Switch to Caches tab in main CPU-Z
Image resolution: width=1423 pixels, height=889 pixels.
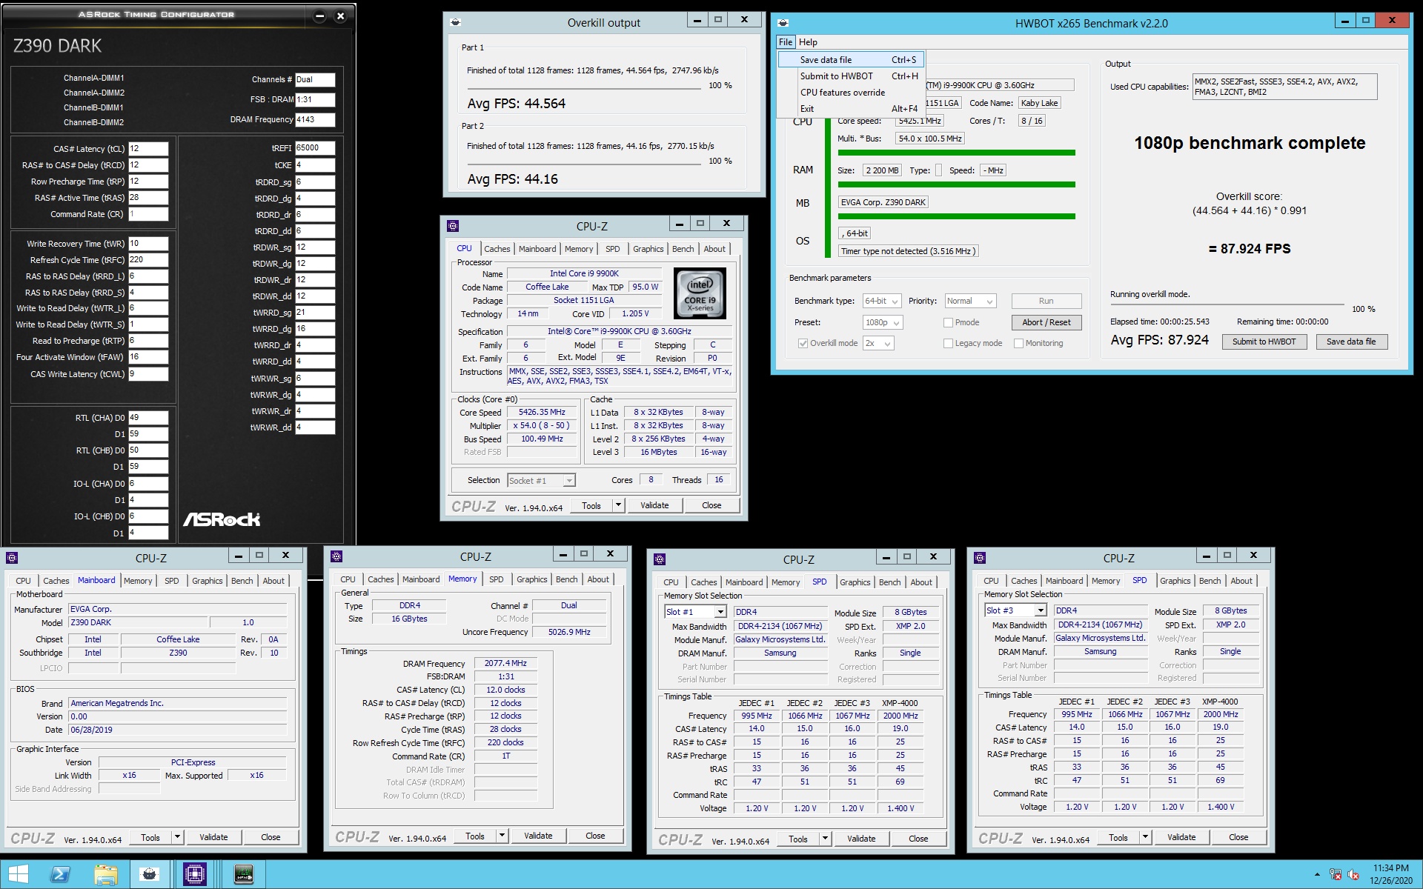pos(497,249)
